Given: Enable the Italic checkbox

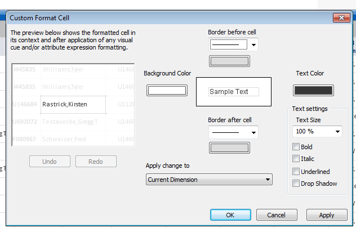Looking at the screenshot, I should pyautogui.click(x=296, y=159).
